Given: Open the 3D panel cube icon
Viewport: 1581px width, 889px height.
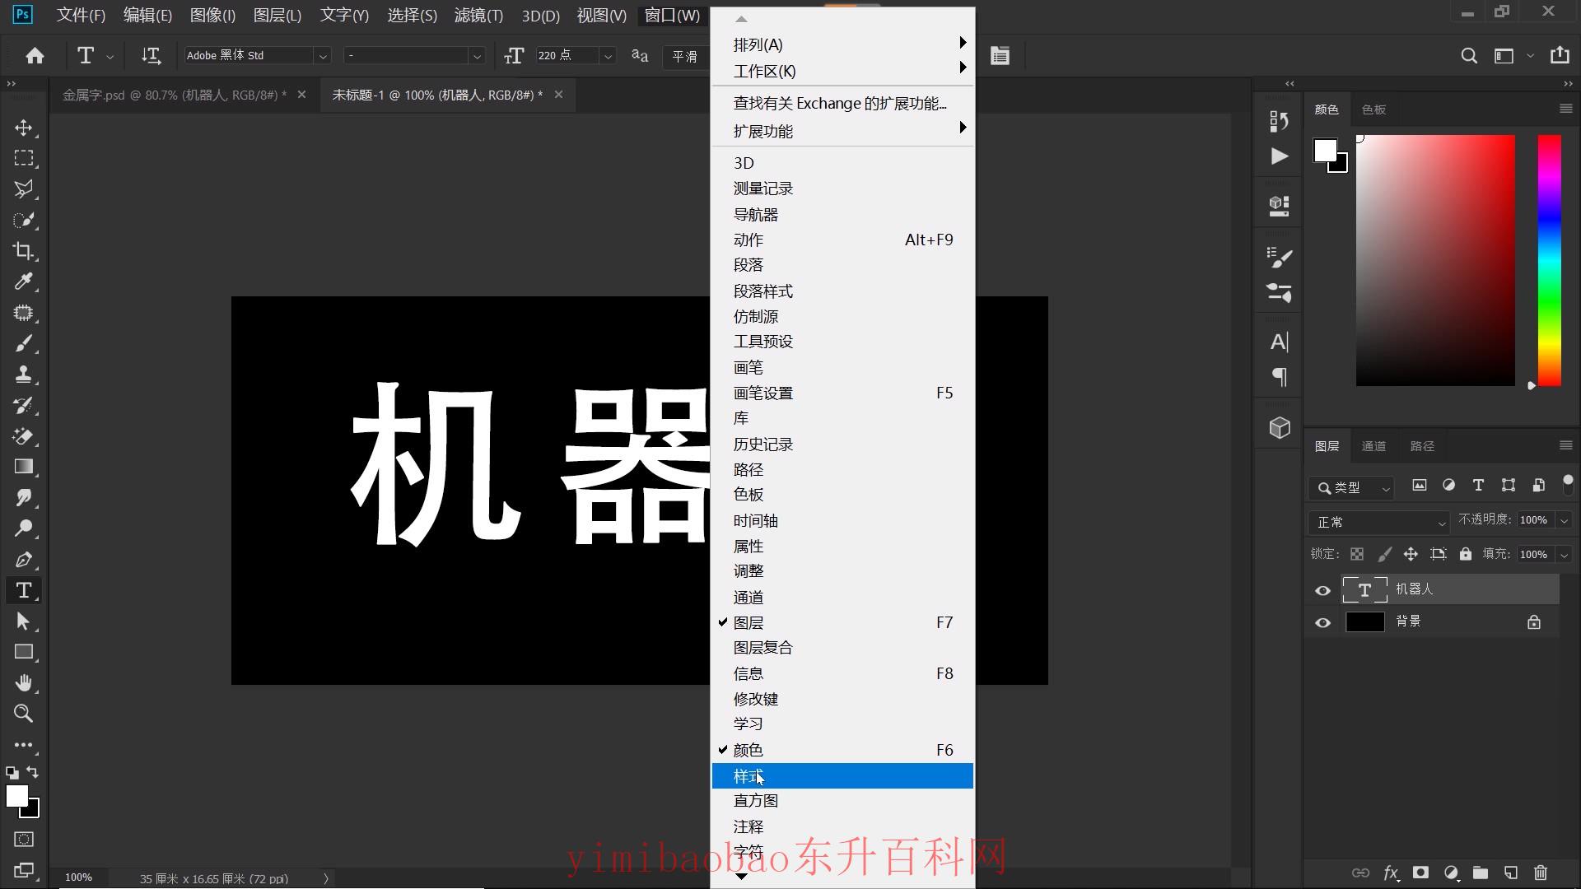Looking at the screenshot, I should [1279, 427].
